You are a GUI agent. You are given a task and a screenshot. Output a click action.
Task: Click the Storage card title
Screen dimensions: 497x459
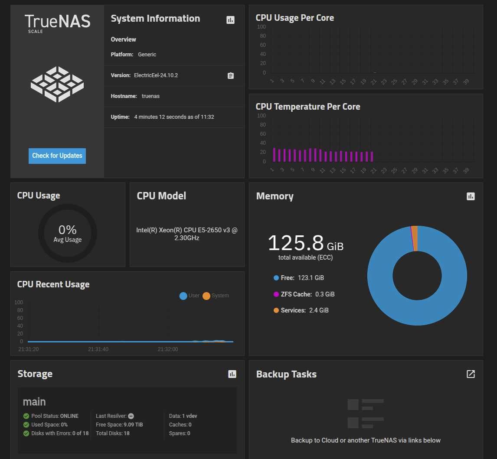35,374
